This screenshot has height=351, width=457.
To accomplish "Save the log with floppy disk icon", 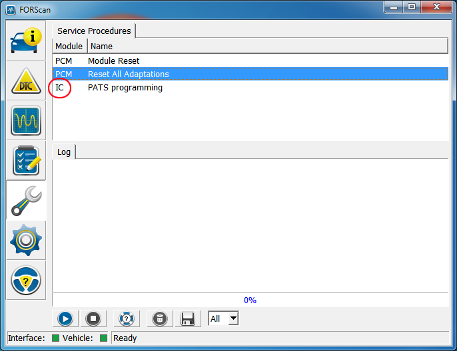I will (187, 318).
